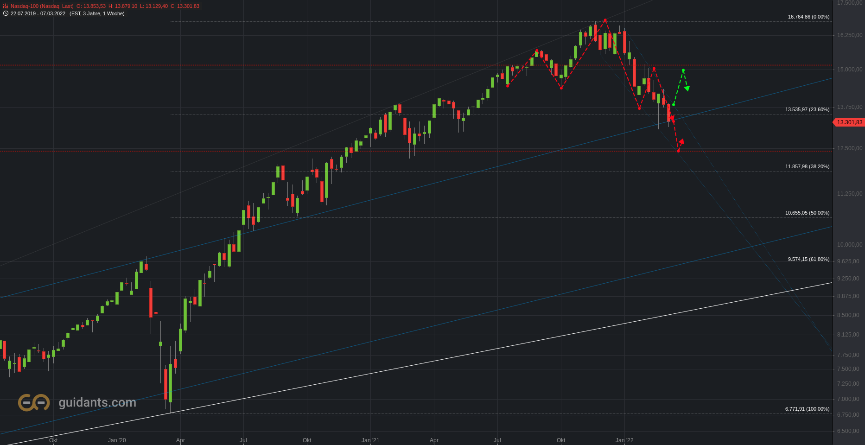865x445 pixels.
Task: Click the 7.500,00 price axis label
Action: click(x=848, y=369)
